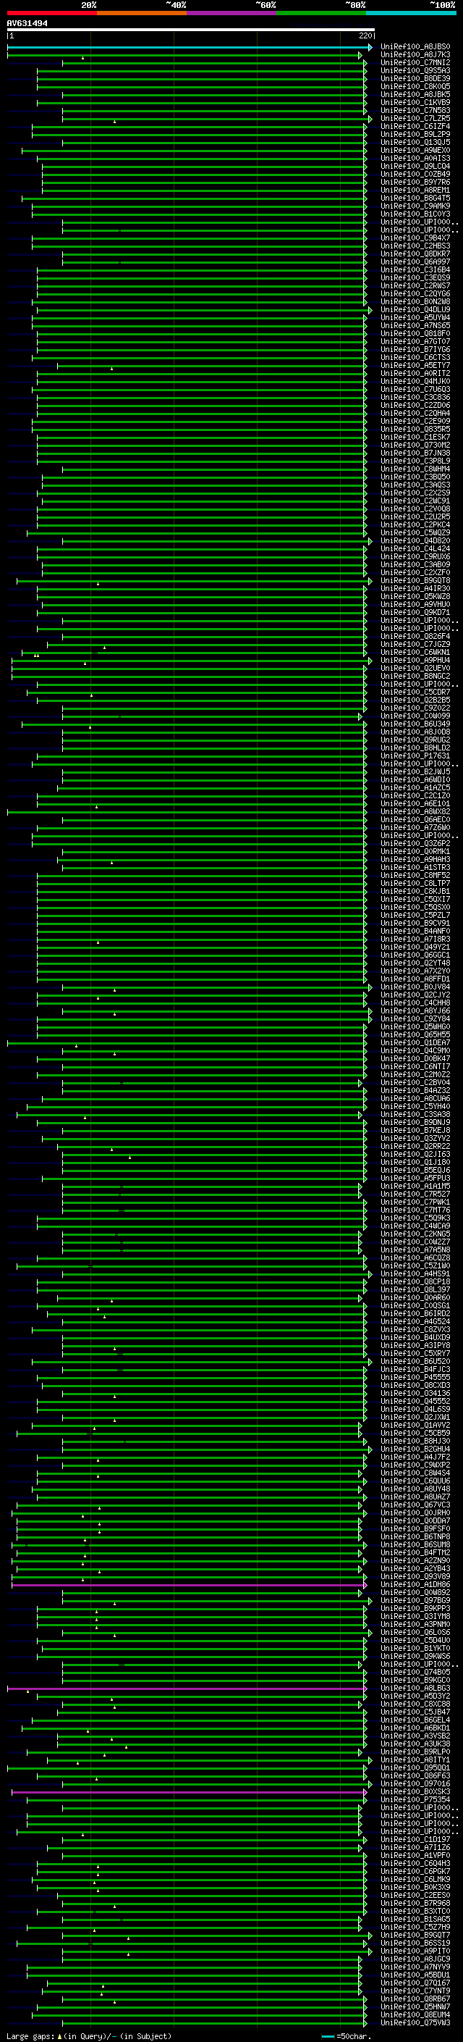Click the cyan alignment bar for UniRef100_A8JBS0
Screen dimensions: 463x2042
pyautogui.click(x=189, y=48)
